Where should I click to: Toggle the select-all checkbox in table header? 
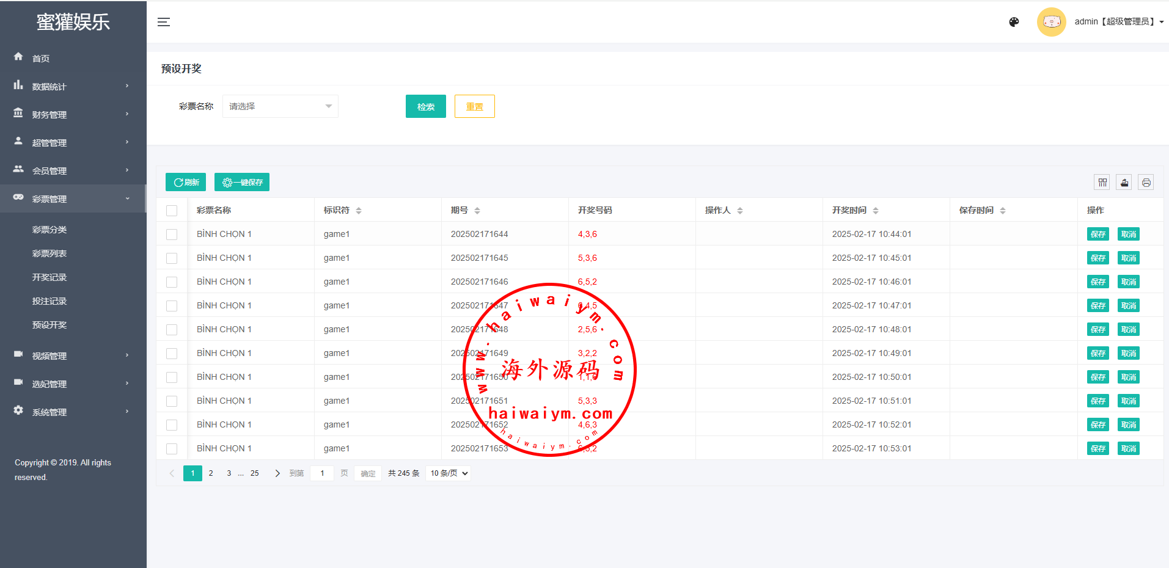coord(172,211)
